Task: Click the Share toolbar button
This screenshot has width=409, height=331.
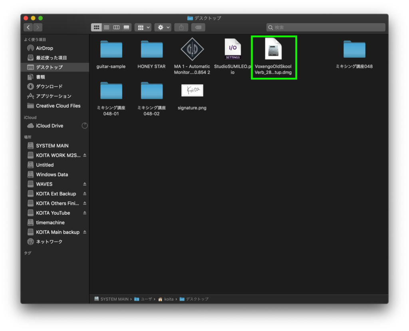Action: [181, 27]
